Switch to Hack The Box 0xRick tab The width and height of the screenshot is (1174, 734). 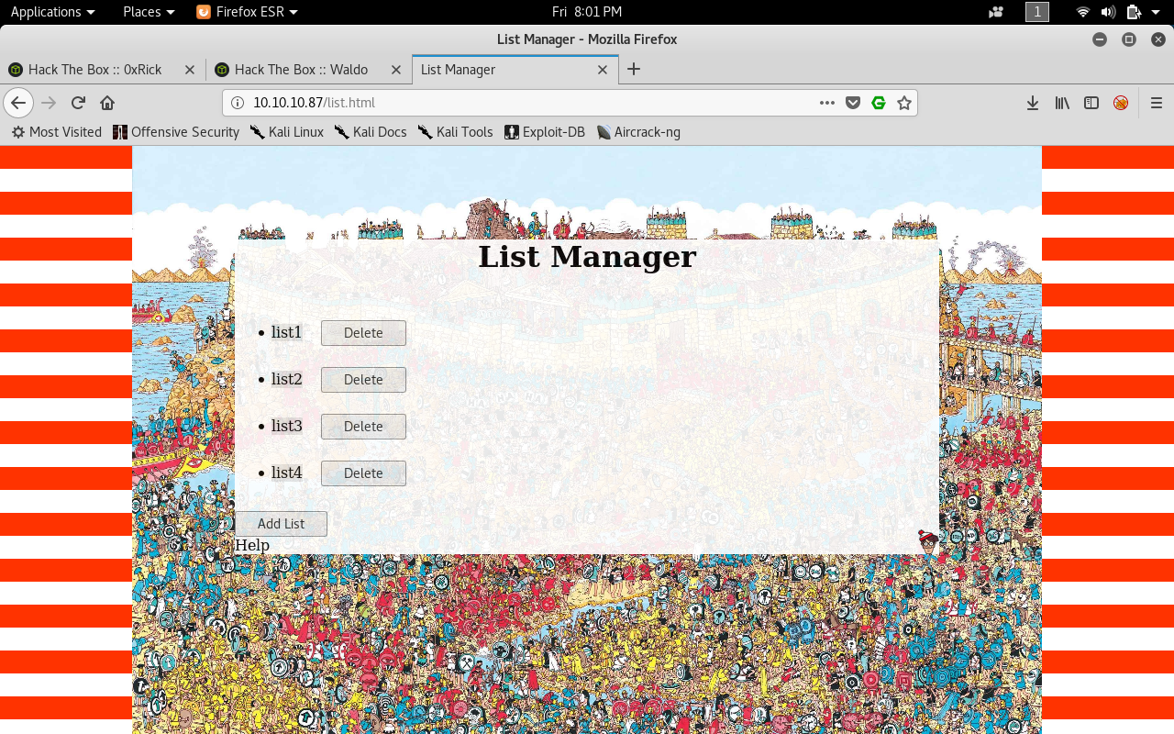tap(95, 70)
